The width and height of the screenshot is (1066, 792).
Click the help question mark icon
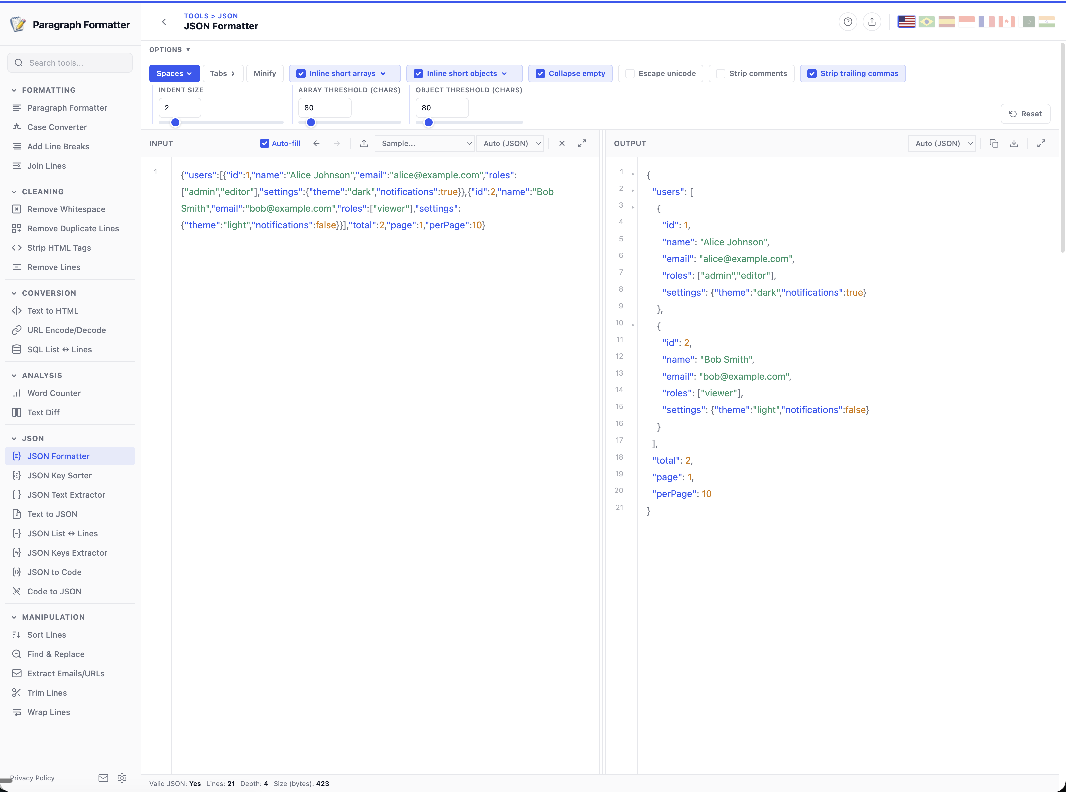(x=848, y=22)
